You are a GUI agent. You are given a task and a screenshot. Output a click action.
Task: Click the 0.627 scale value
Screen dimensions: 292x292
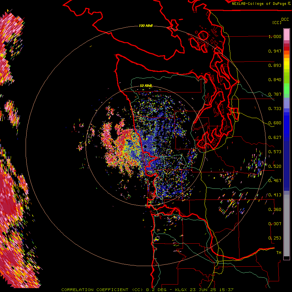[275, 138]
